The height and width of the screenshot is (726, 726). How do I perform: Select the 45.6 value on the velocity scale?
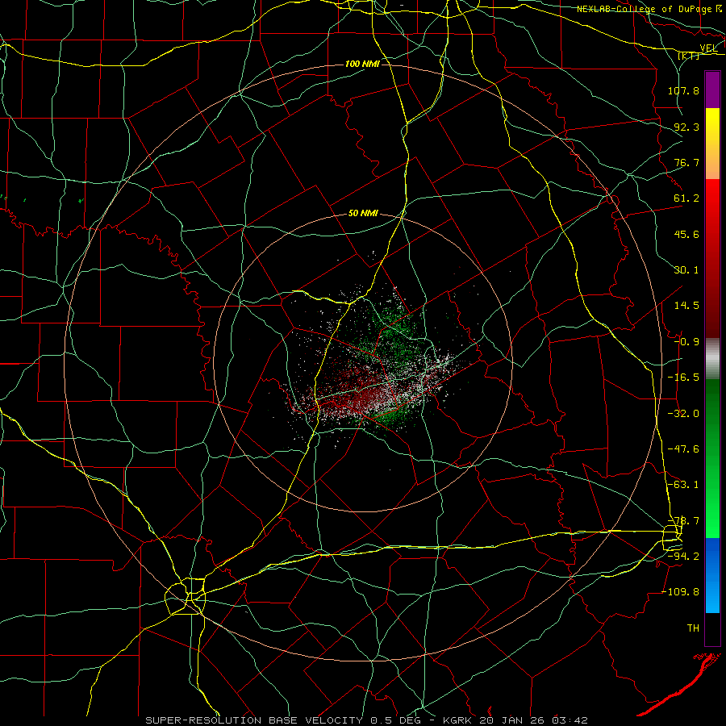686,234
